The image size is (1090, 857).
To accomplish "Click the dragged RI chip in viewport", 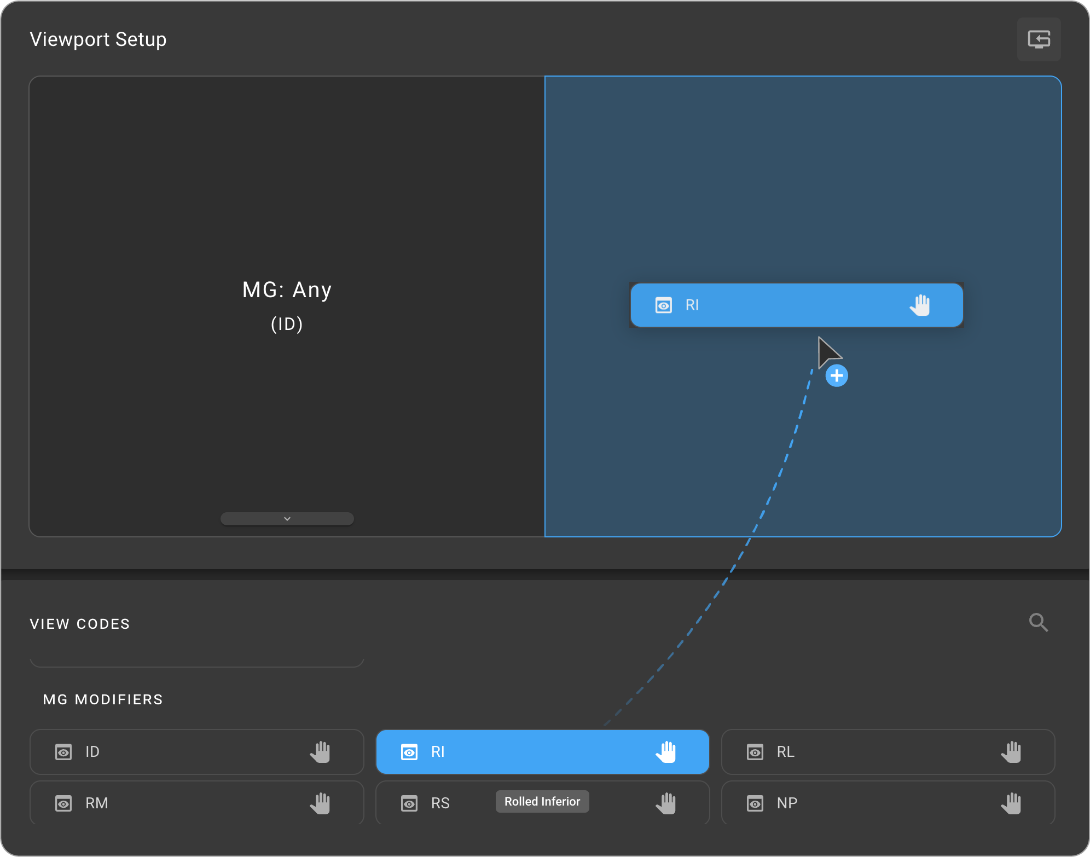I will coord(796,305).
